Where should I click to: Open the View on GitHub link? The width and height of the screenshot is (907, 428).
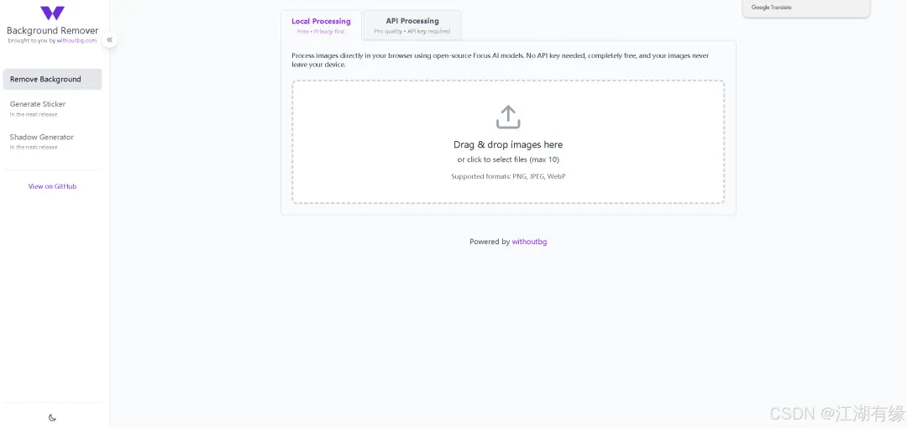click(x=52, y=186)
